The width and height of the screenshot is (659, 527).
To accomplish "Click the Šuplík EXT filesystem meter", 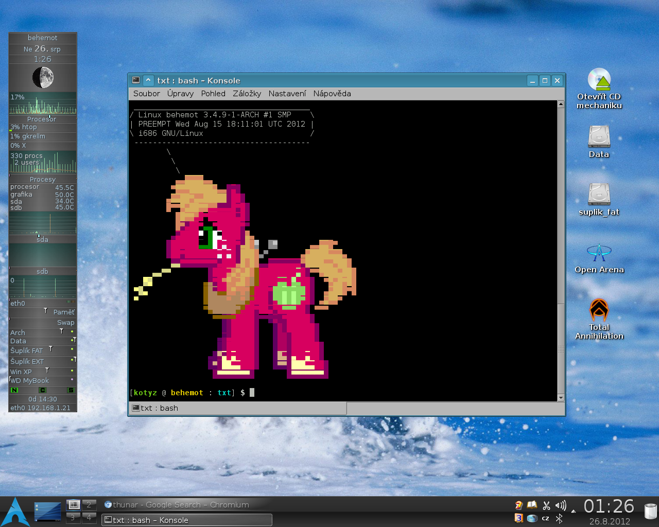I will 43,361.
